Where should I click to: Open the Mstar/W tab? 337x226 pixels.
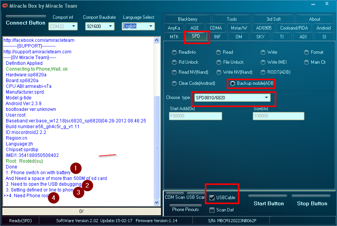coord(239,28)
